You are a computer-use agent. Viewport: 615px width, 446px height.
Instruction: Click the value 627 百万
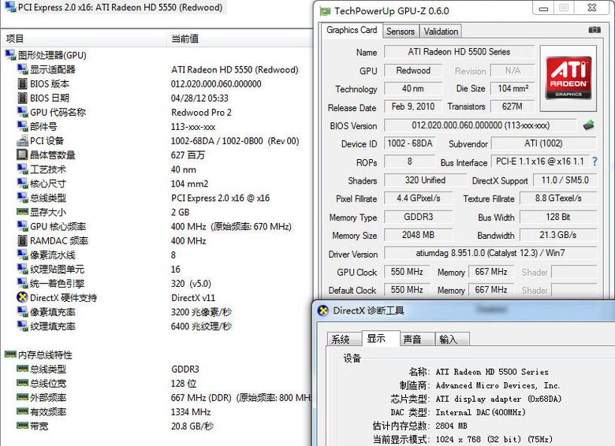pos(188,155)
